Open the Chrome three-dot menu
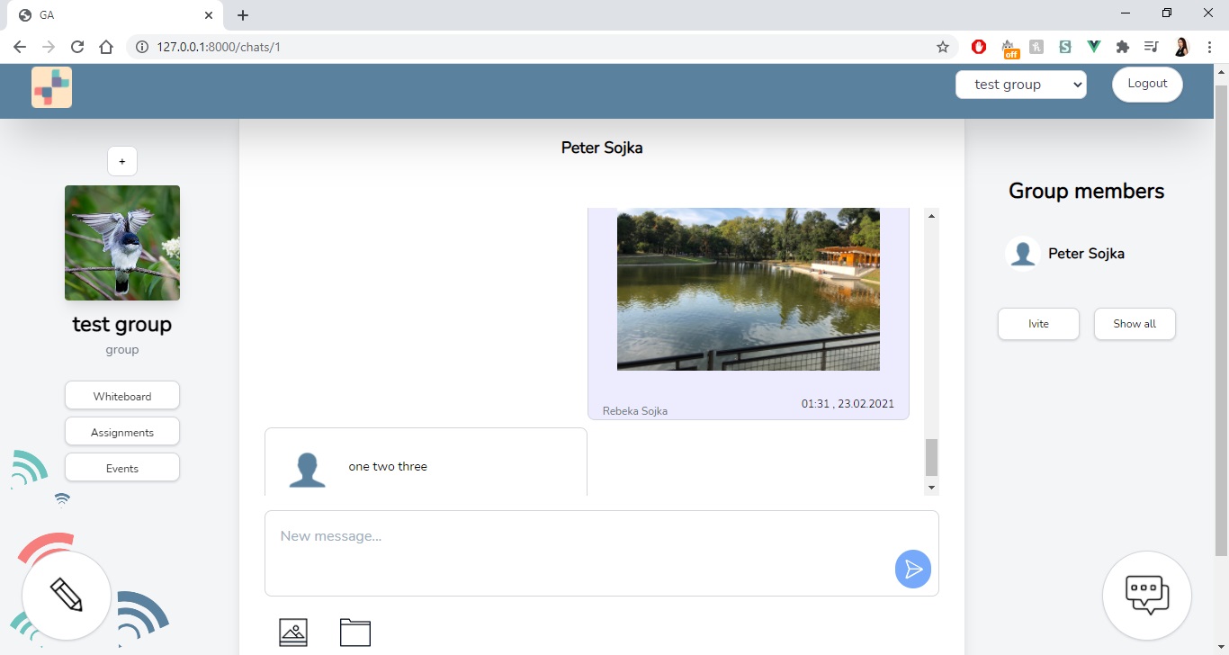Screen dimensions: 1229x655 tap(1210, 47)
